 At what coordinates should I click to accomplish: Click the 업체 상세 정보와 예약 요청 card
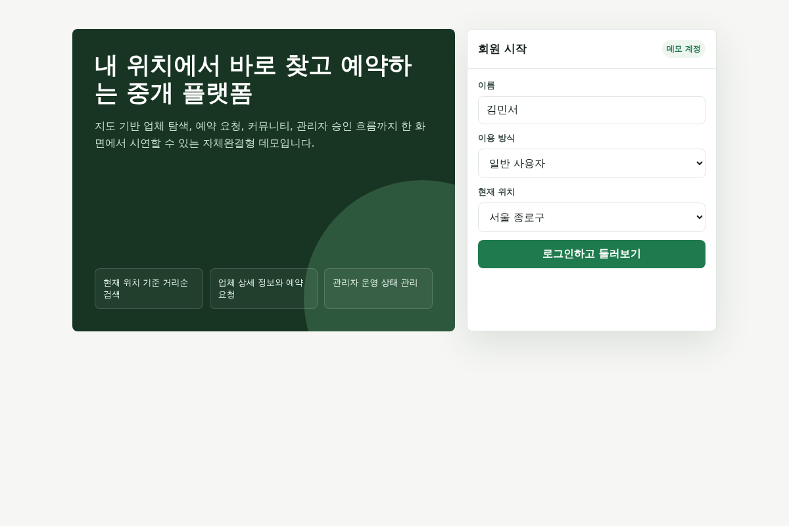pos(264,289)
